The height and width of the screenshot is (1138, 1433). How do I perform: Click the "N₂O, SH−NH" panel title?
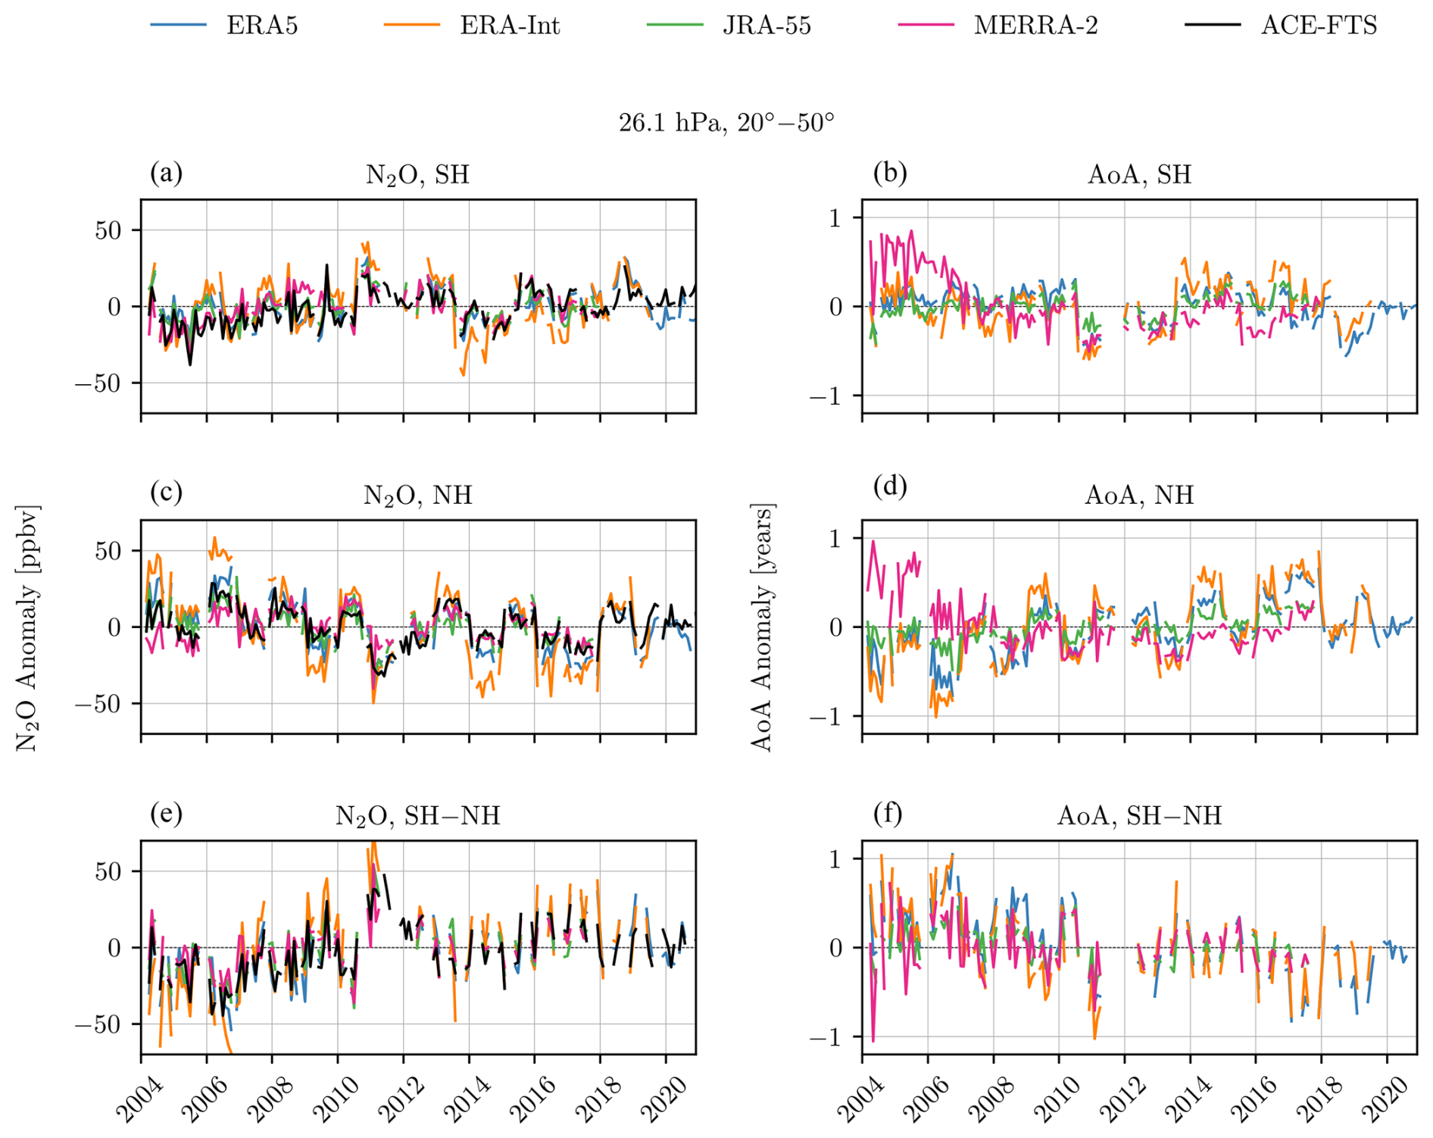[417, 816]
